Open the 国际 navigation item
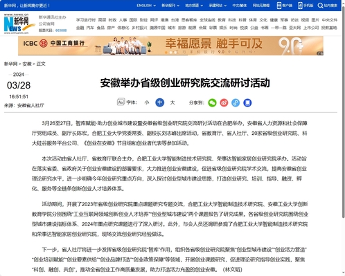This screenshot has width=345, height=276. tap(133, 20)
